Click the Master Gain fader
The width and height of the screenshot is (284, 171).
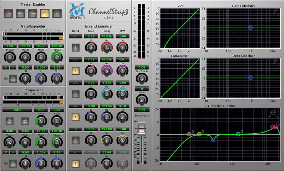click(142, 129)
